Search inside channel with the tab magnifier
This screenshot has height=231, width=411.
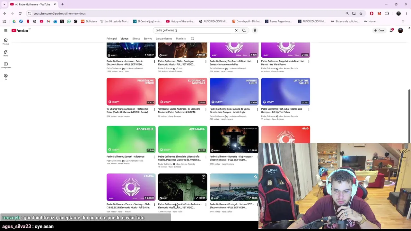[193, 39]
